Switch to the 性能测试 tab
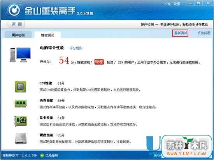Screen dimensions: 214x160 click(x=47, y=35)
